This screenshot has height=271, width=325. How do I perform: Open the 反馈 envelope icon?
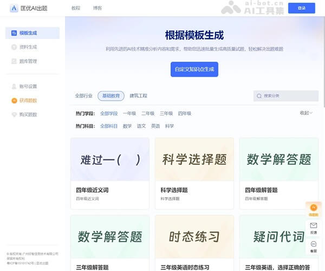pyautogui.click(x=314, y=226)
